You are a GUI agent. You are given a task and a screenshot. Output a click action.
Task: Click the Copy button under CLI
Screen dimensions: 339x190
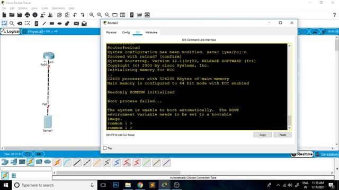[x=263, y=135]
